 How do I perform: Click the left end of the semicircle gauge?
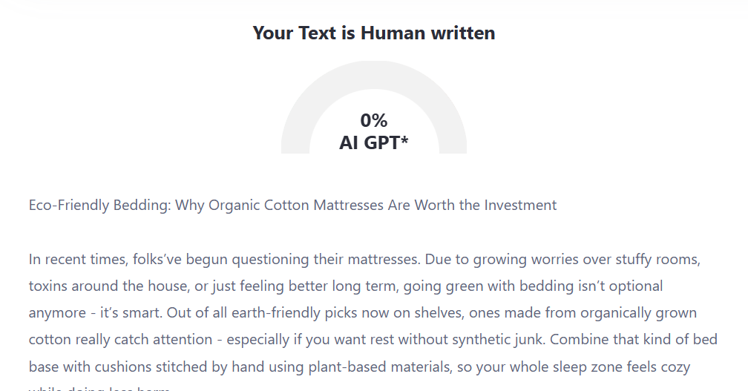pyautogui.click(x=295, y=148)
